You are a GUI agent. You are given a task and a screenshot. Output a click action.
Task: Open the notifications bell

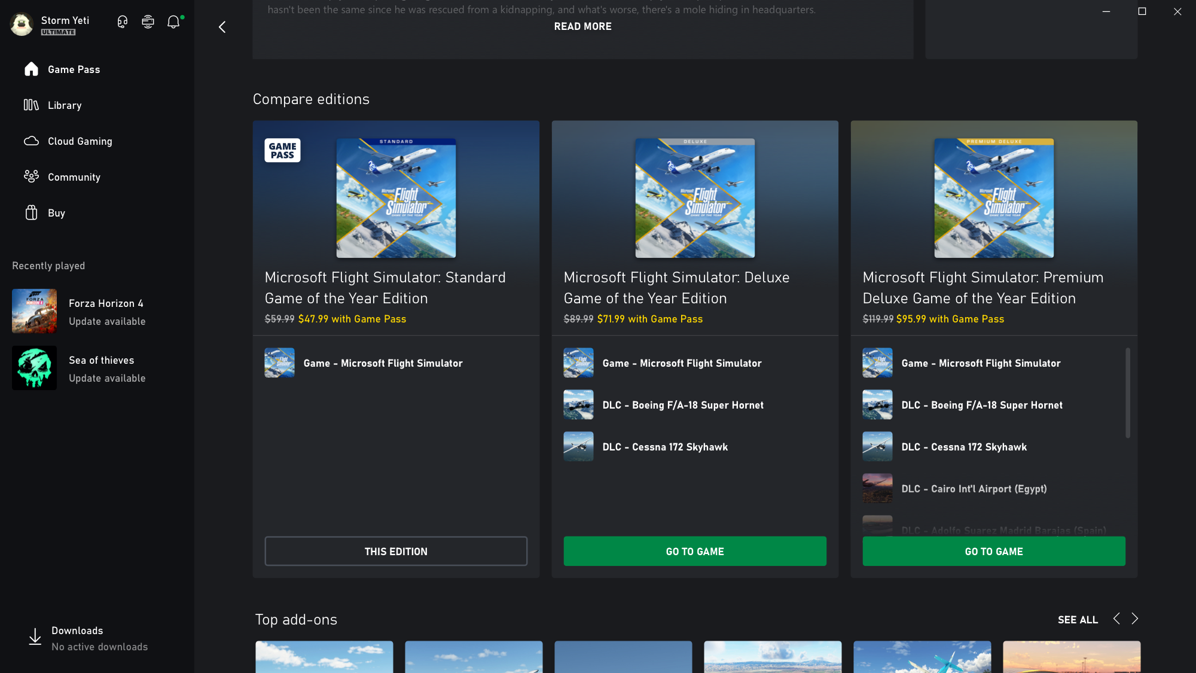point(173,22)
